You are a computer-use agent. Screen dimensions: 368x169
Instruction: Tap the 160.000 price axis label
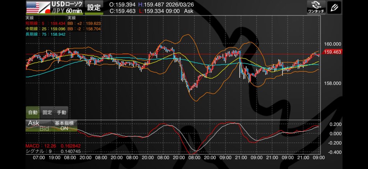click(332, 44)
